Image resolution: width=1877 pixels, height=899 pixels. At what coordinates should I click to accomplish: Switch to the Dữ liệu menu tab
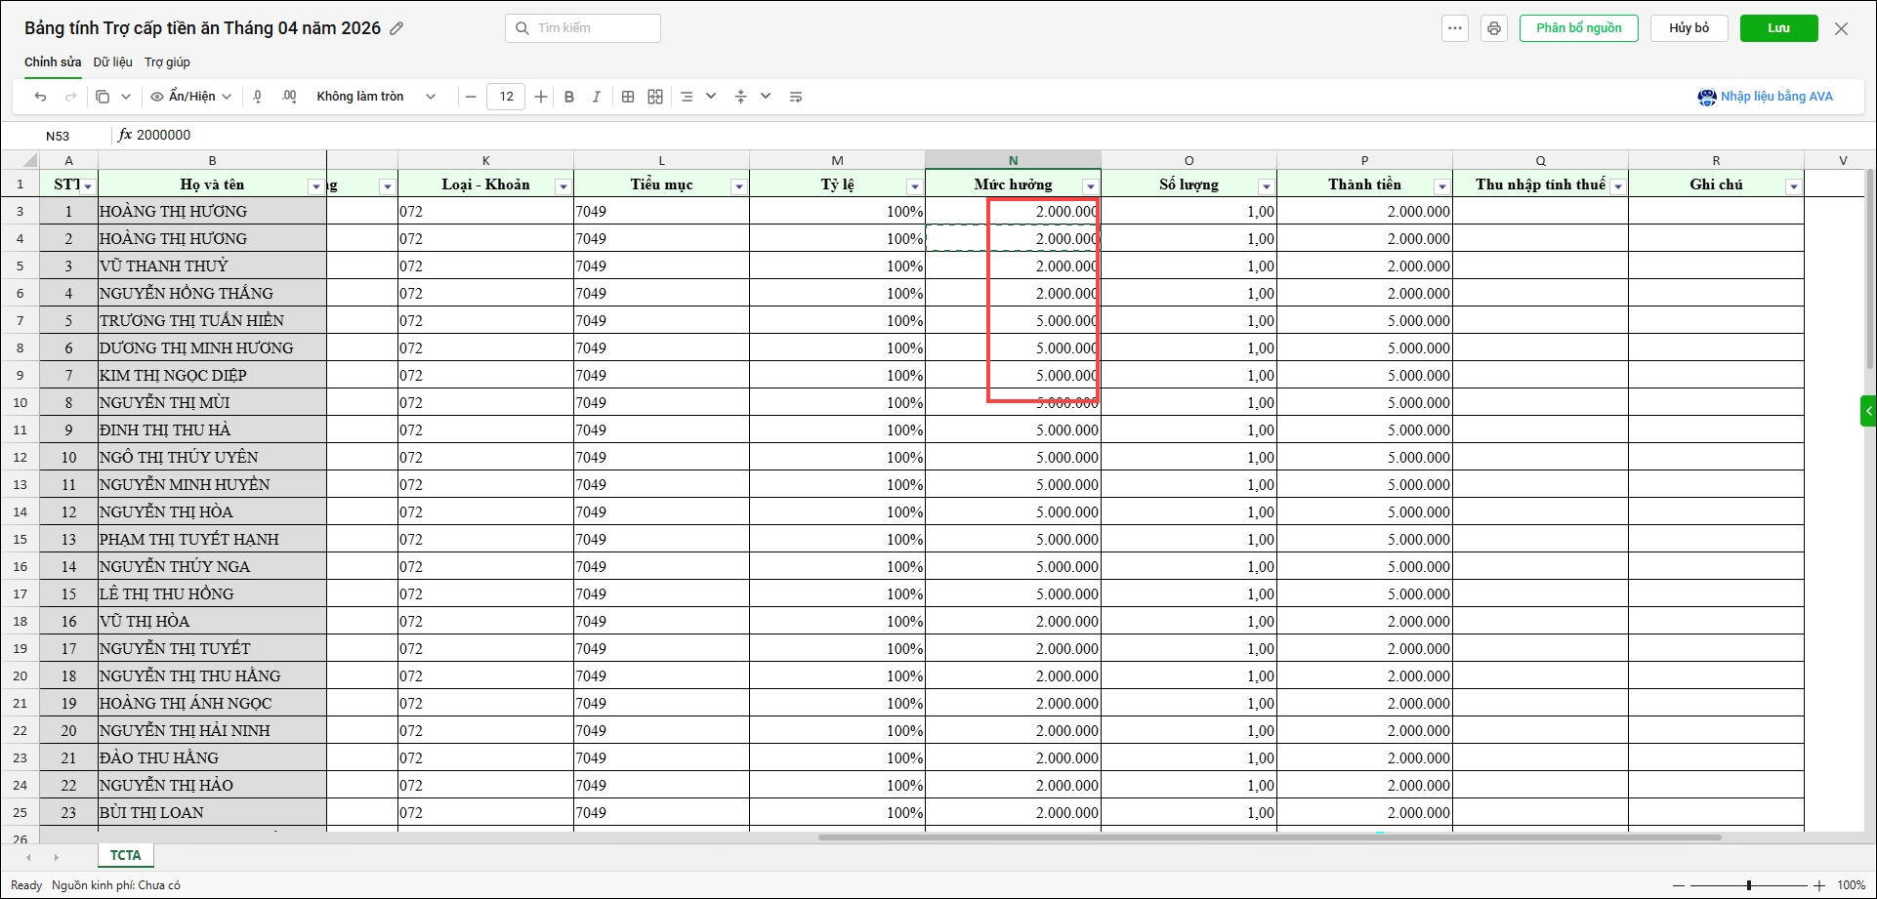(x=112, y=62)
